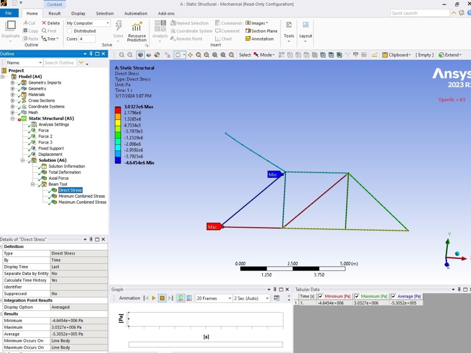
Task: Click the Quick Launch search field
Action: click(419, 13)
